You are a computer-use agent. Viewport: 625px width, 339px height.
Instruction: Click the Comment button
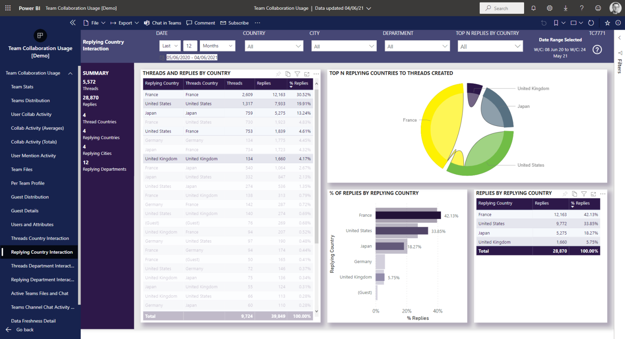point(201,23)
